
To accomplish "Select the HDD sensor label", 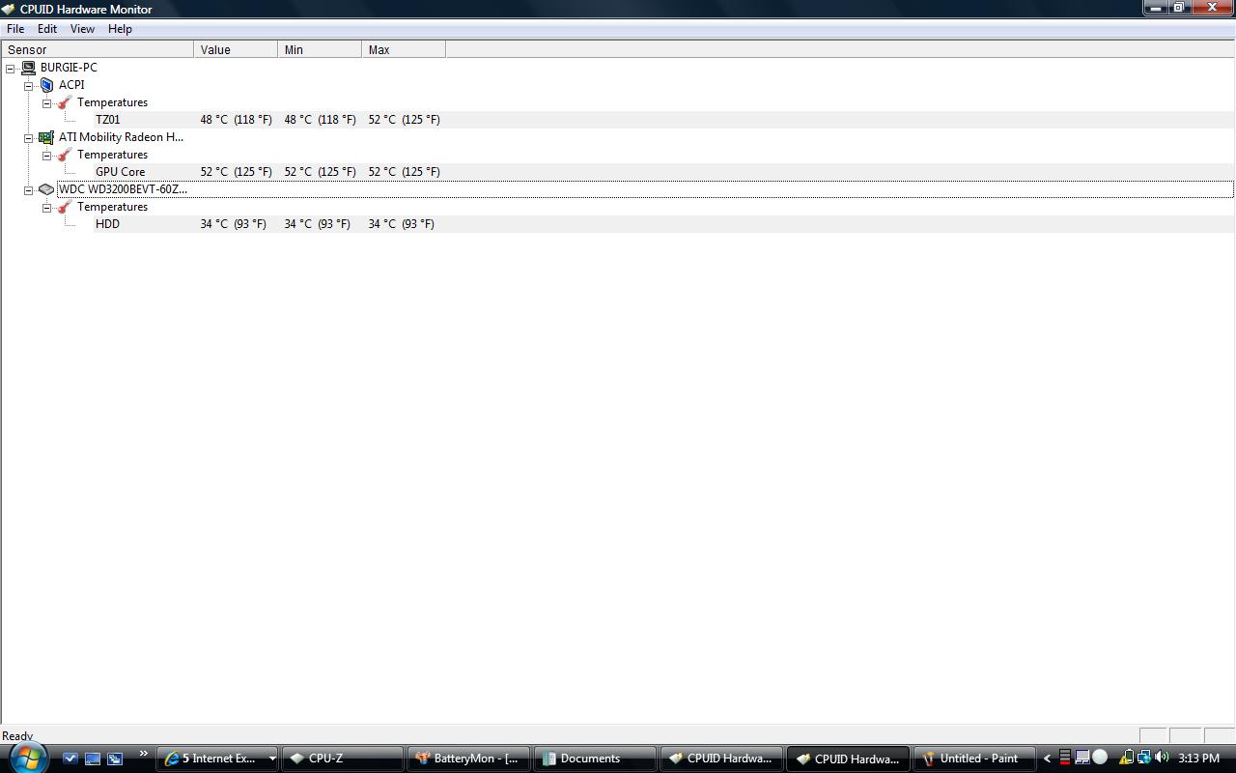I will pos(107,224).
